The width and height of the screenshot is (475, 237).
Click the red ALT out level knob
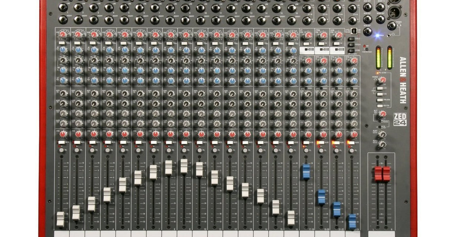click(382, 114)
